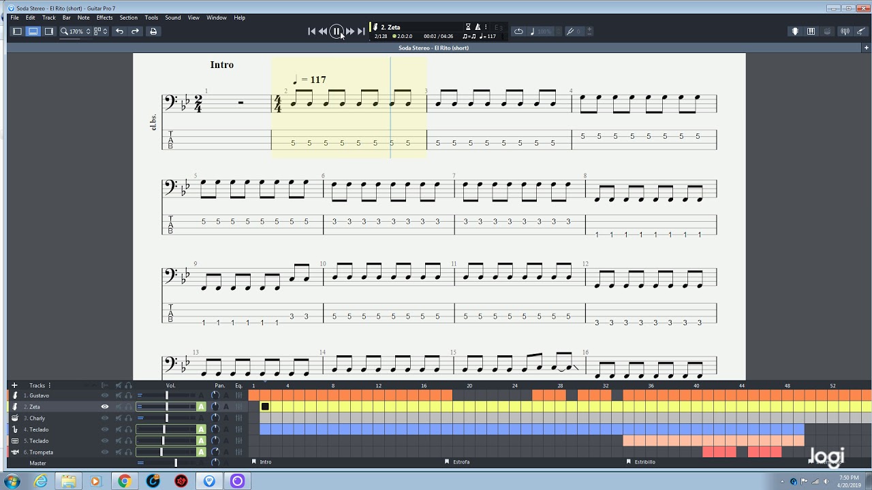Screen dimensions: 872x490
Task: Jump to the first bar
Action: (312, 31)
